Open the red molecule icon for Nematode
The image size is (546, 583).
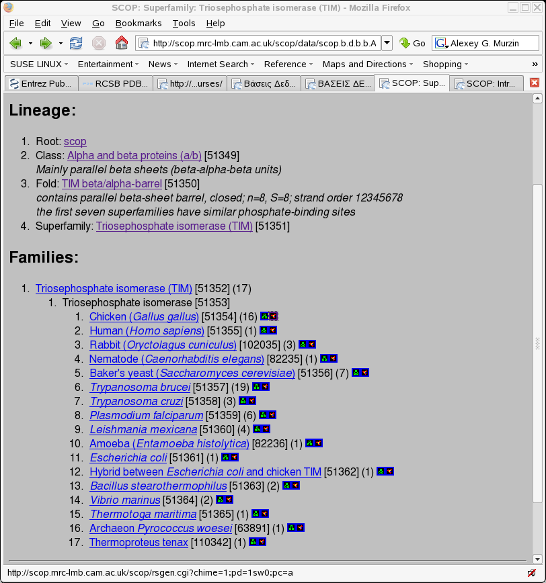point(334,359)
